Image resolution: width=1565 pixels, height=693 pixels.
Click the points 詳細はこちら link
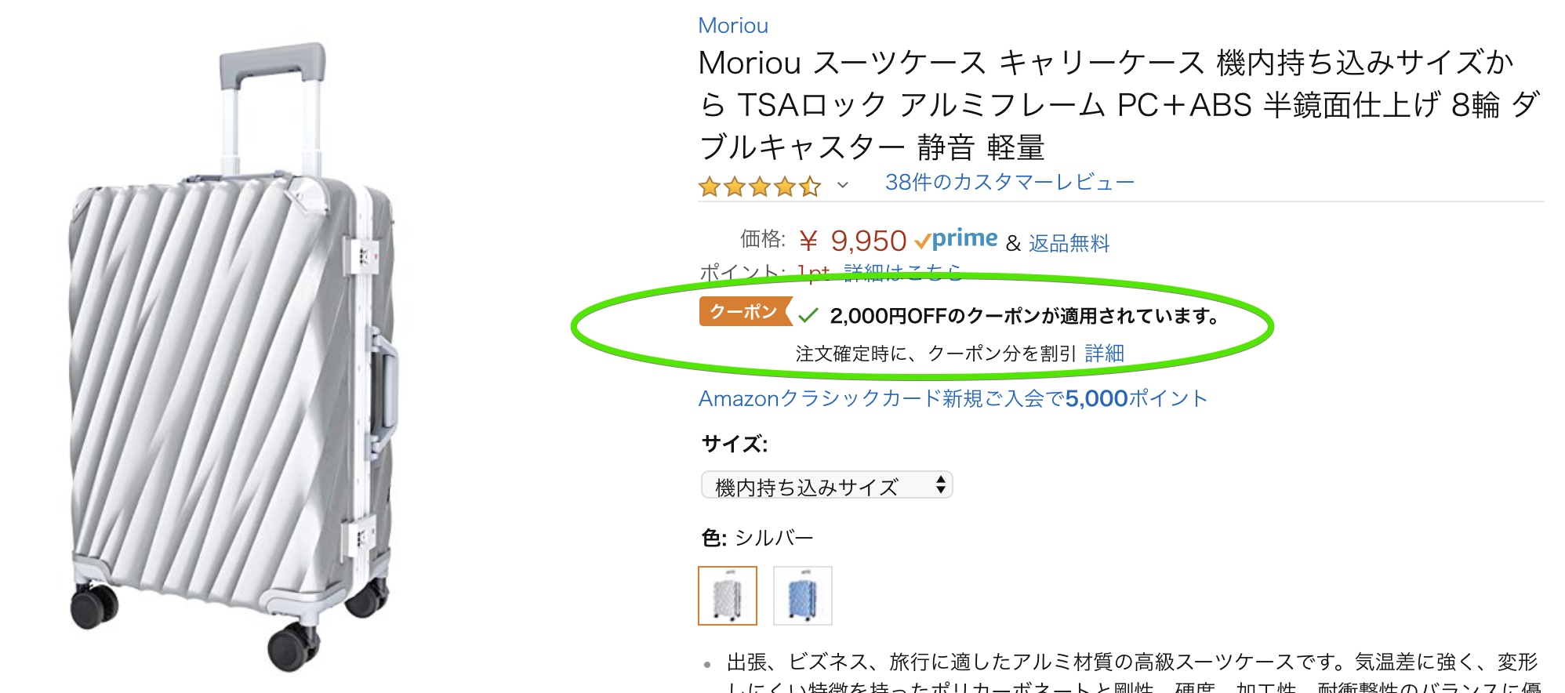[x=902, y=272]
